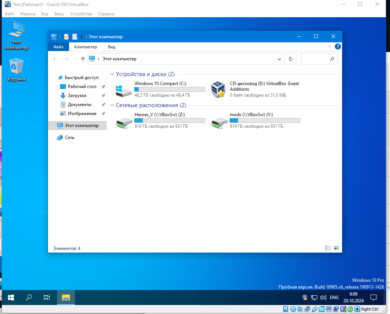Go forward with the right arrow in Explorer
Viewport: 390px width, 314px height.
tap(66, 59)
